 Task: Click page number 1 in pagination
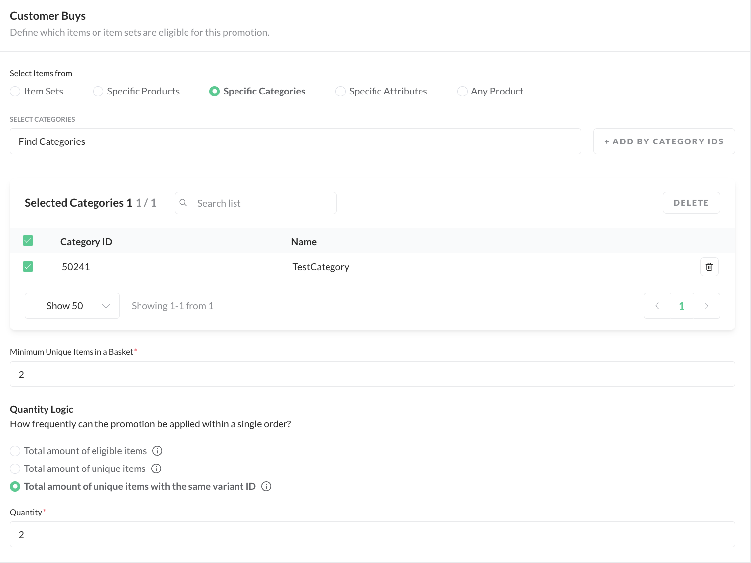click(x=681, y=306)
